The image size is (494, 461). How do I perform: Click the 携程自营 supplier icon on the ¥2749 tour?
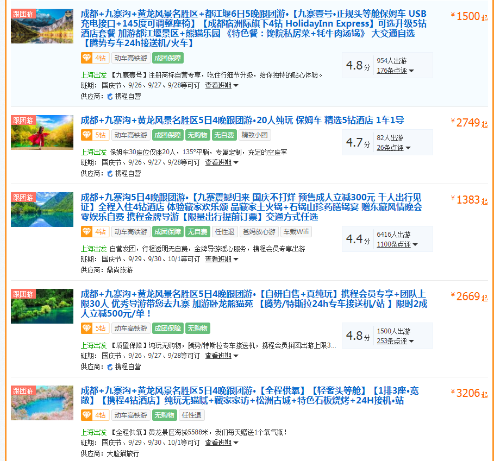tap(110, 173)
